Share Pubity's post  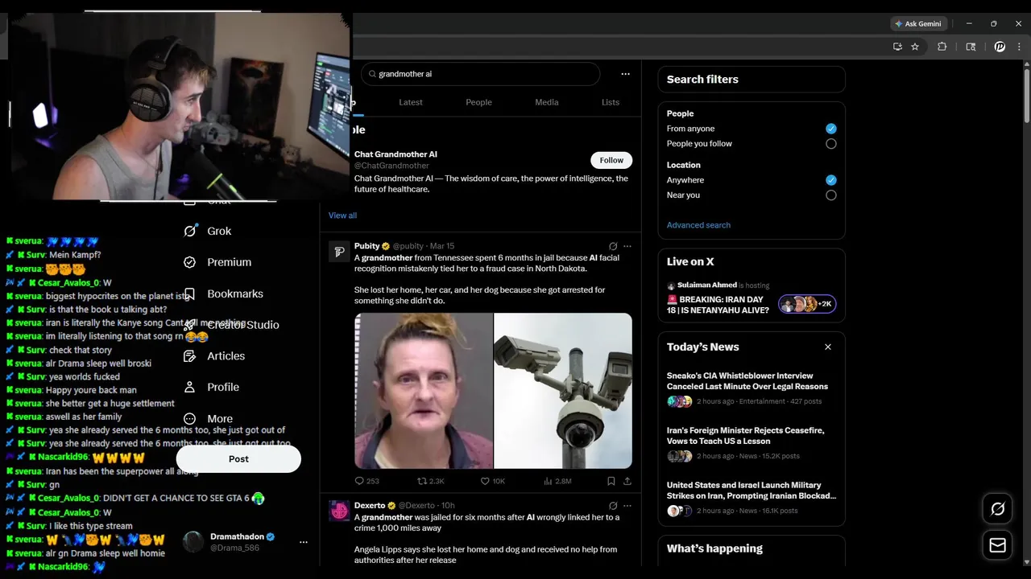pos(627,481)
